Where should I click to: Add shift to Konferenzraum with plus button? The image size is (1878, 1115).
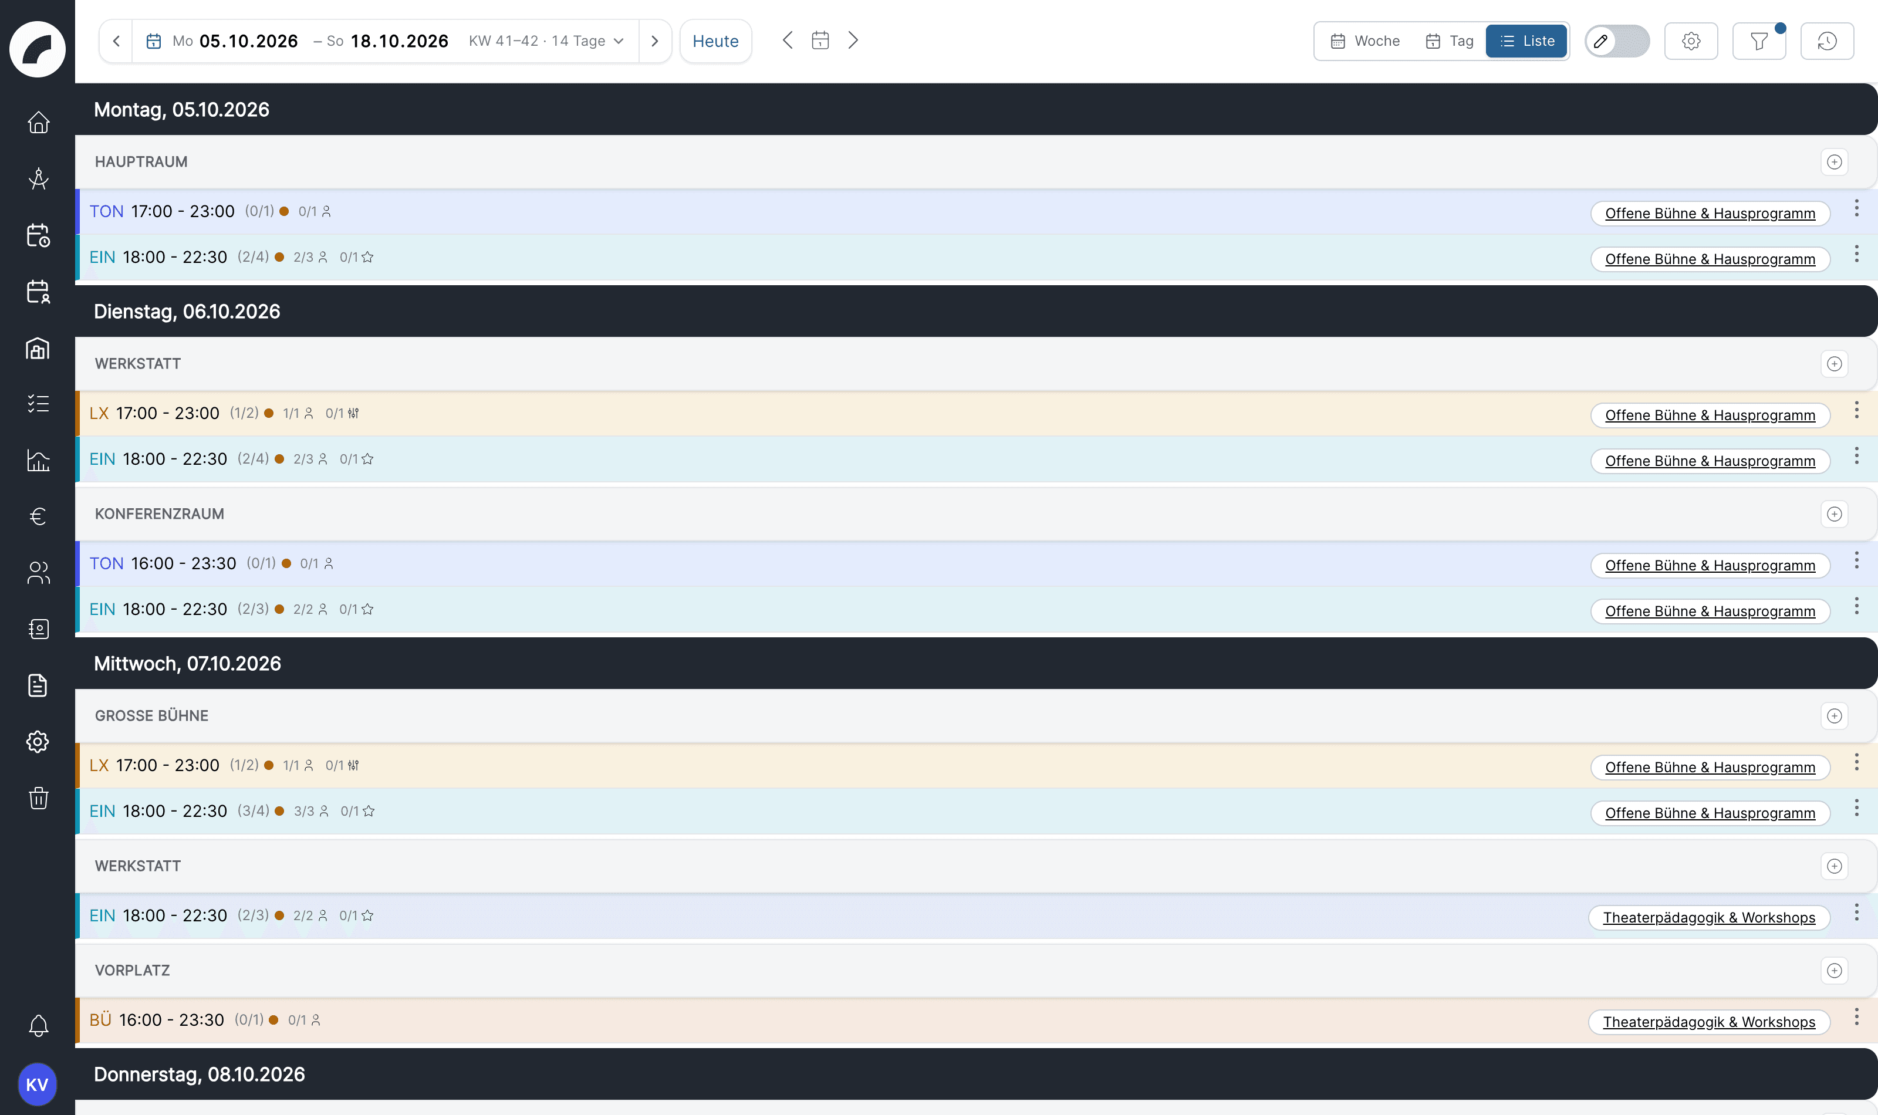pos(1833,514)
